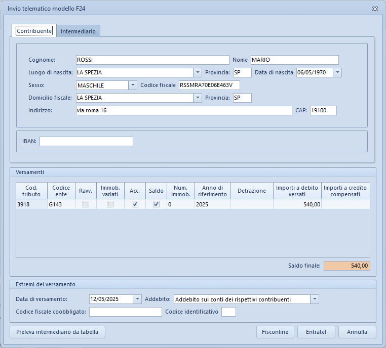Click the Entratel button

pos(316,332)
